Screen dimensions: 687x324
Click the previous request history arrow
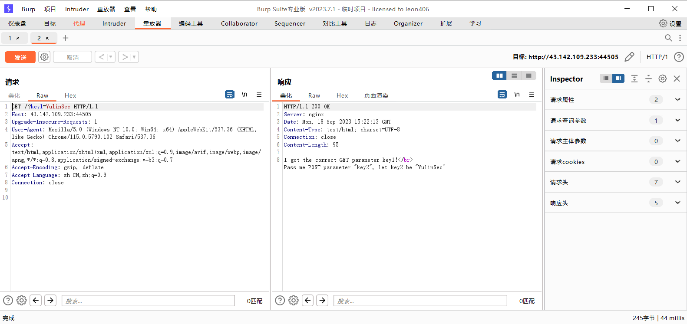point(101,57)
